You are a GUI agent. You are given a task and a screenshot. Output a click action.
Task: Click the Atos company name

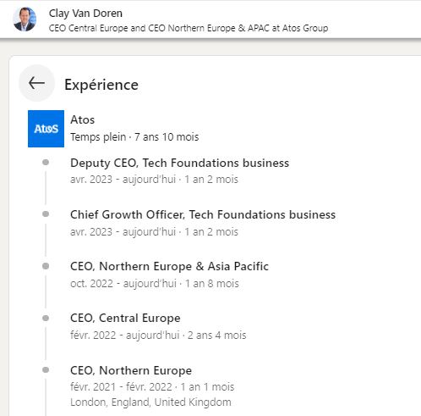(x=82, y=119)
